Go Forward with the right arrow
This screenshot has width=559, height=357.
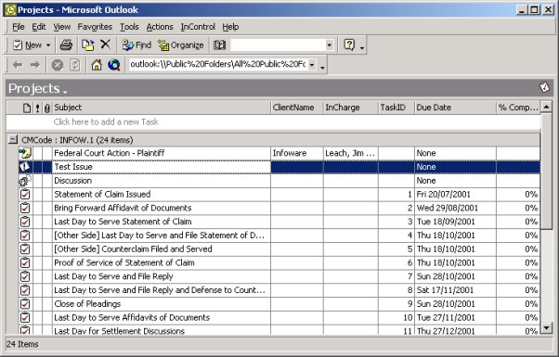(35, 65)
